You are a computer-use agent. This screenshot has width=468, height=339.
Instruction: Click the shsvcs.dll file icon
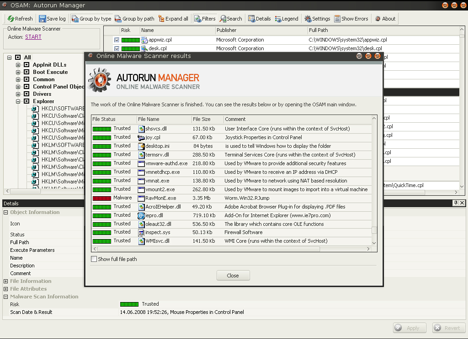(142, 129)
